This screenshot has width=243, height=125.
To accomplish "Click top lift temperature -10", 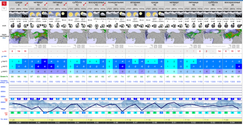I will point(239,99).
